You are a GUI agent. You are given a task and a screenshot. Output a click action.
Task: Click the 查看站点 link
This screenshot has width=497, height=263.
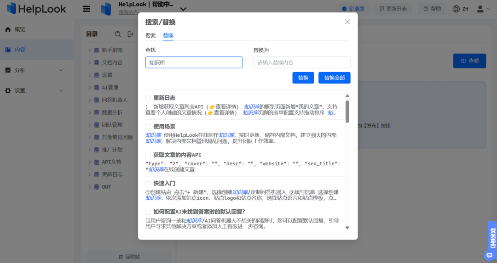click(128, 12)
